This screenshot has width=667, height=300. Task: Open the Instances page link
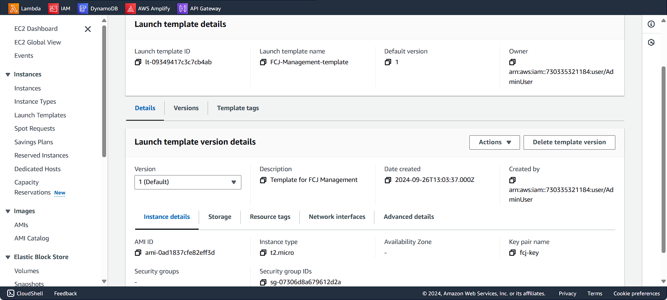[28, 88]
